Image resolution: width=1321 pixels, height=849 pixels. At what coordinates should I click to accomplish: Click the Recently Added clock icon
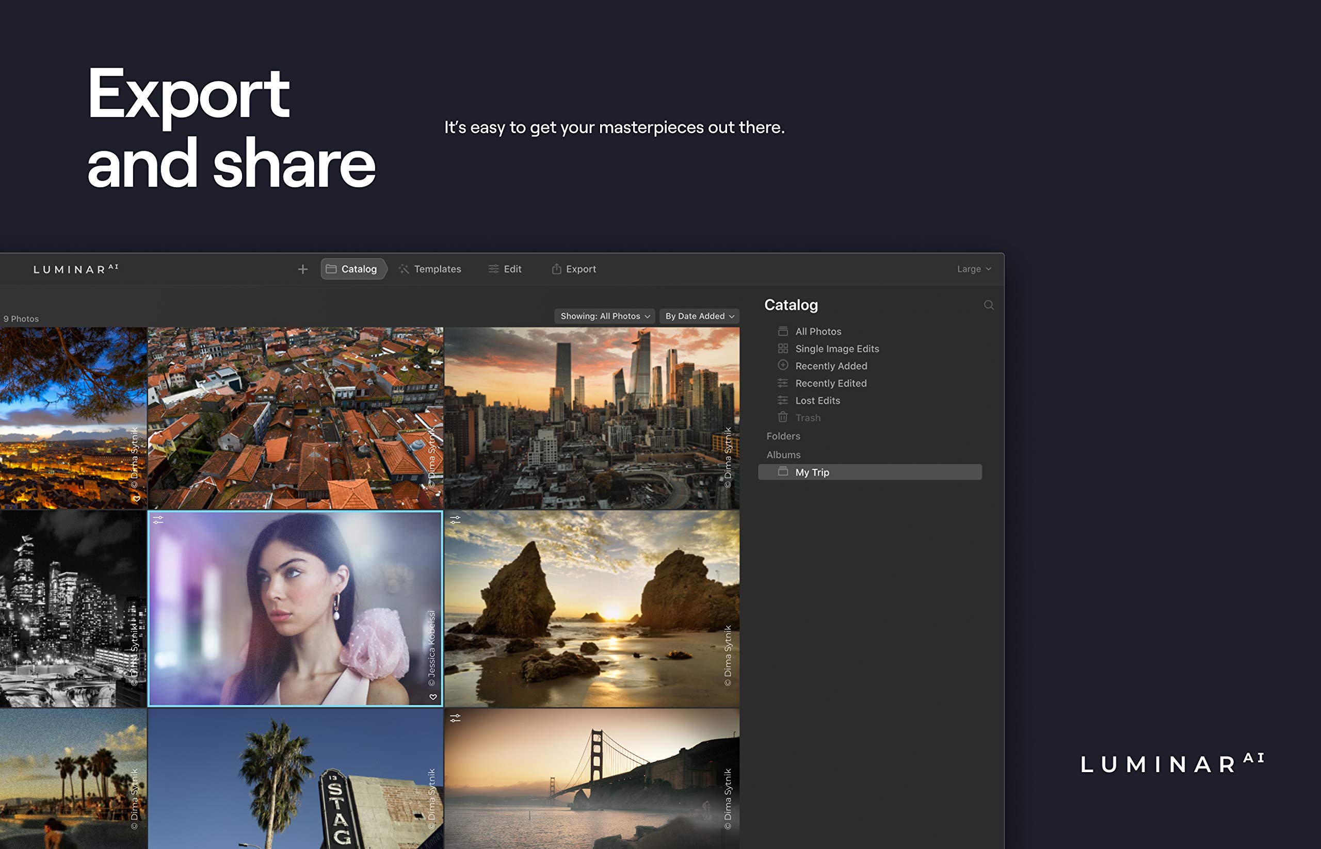click(x=783, y=365)
